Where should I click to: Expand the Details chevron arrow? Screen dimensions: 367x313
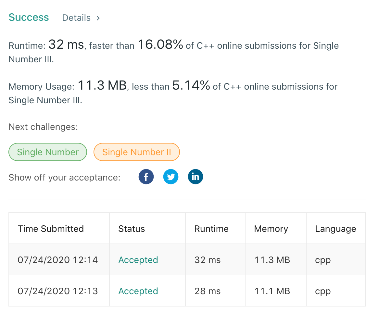98,18
